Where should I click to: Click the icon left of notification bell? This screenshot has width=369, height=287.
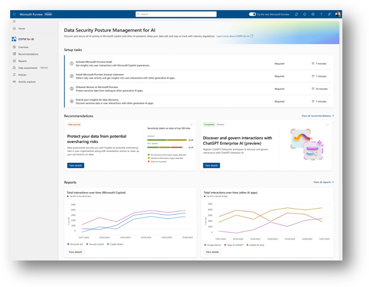pyautogui.click(x=296, y=14)
